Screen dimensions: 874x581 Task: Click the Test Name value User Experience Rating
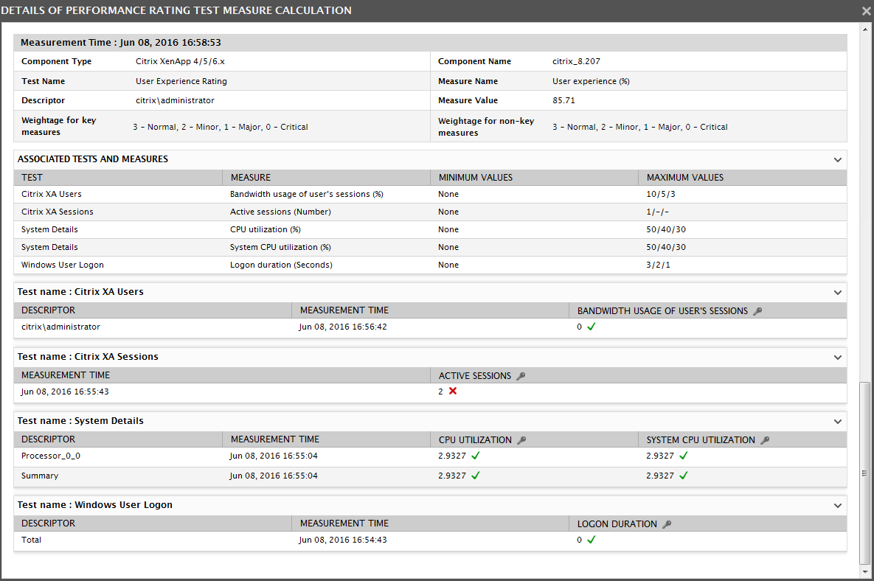click(181, 81)
